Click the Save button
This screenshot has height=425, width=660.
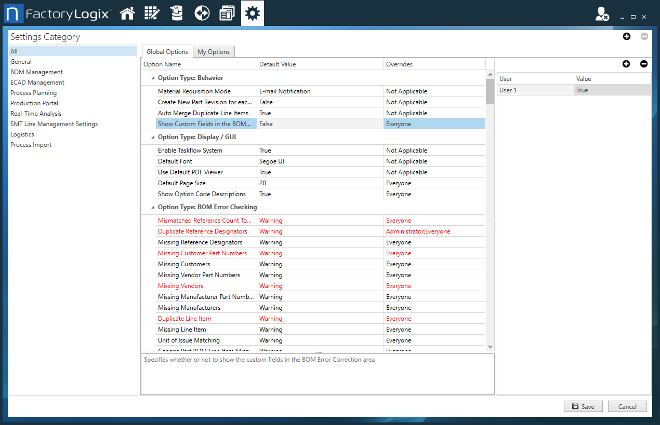(x=583, y=406)
